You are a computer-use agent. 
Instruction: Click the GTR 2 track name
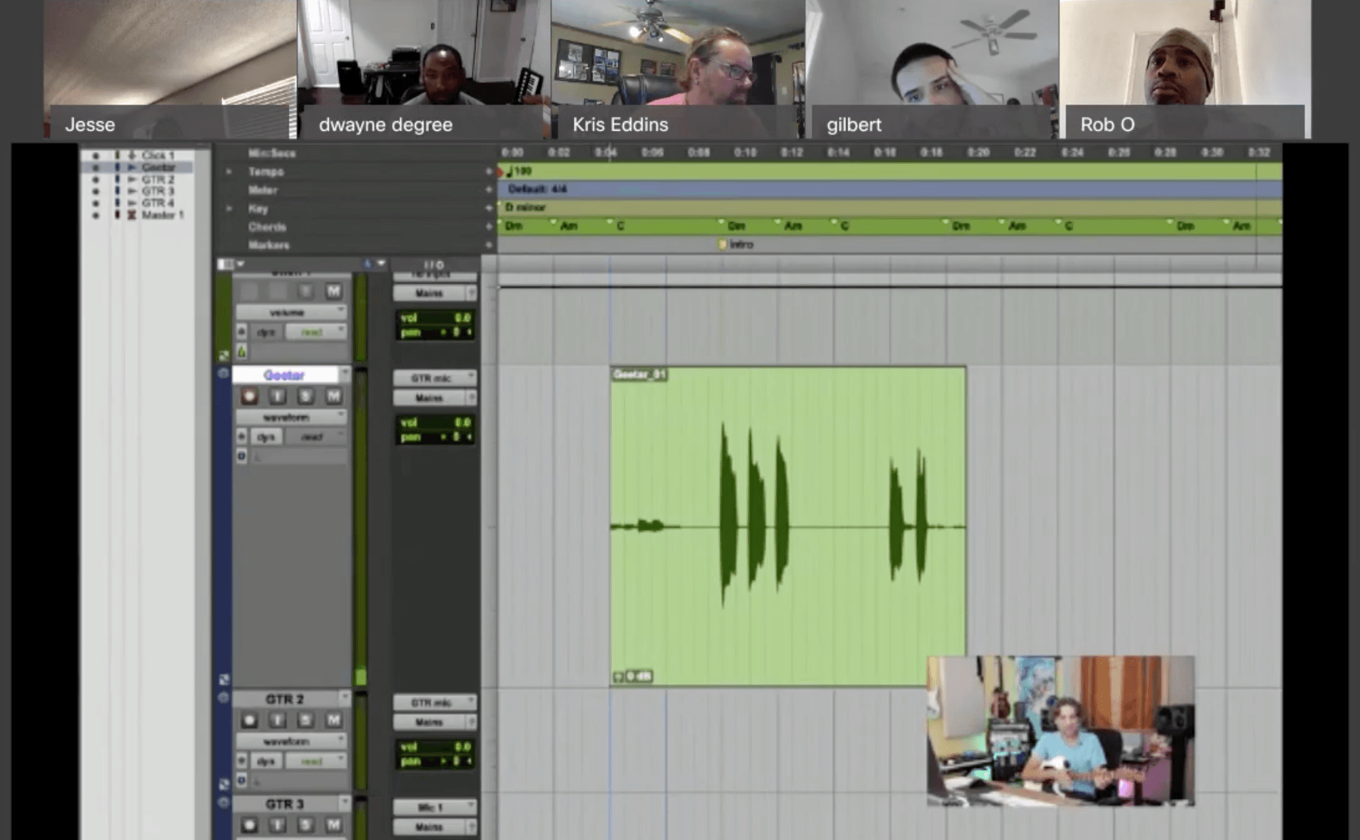(x=285, y=699)
